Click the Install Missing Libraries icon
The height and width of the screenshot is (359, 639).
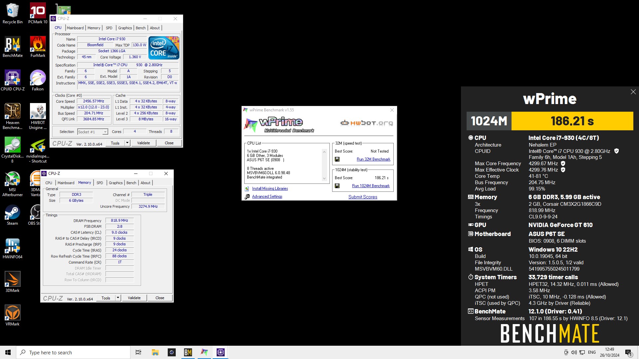(247, 188)
